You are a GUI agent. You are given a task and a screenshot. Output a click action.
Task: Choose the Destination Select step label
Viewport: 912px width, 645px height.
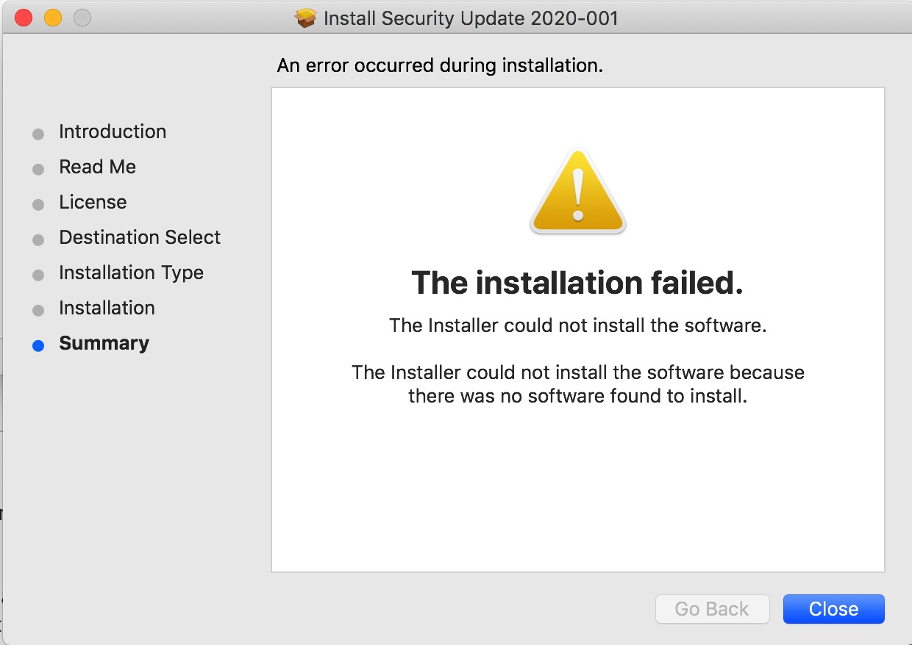pos(140,238)
